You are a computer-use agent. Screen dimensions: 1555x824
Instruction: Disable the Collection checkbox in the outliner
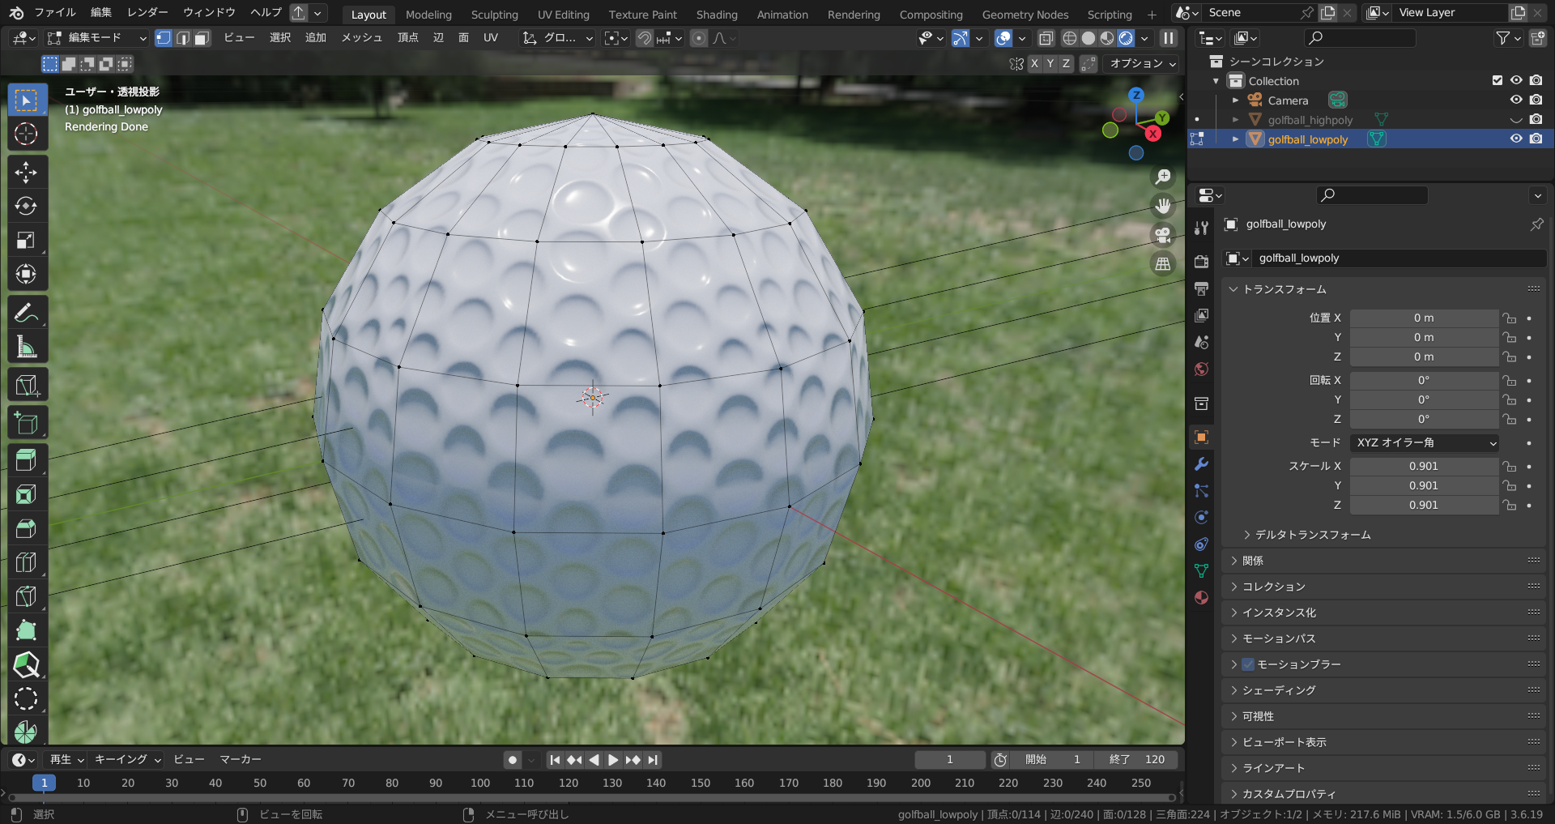pos(1497,80)
